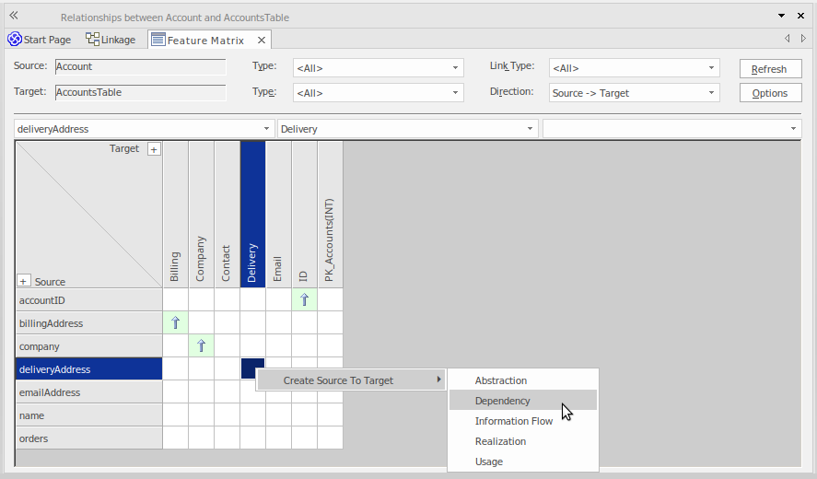This screenshot has width=817, height=479.
Task: Click the billingAddress to Billing relationship arrow
Action: 175,323
